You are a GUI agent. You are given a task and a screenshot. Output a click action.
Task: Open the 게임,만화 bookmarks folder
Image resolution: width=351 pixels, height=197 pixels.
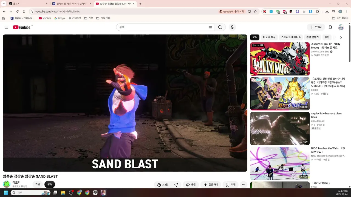pyautogui.click(x=103, y=18)
